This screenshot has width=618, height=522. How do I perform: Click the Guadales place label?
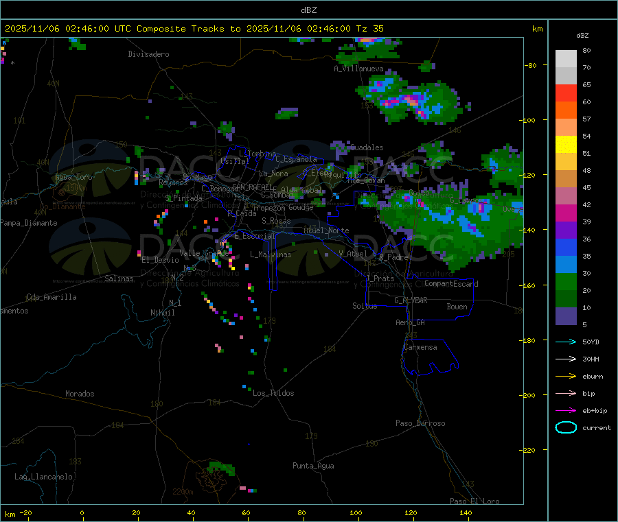point(367,147)
